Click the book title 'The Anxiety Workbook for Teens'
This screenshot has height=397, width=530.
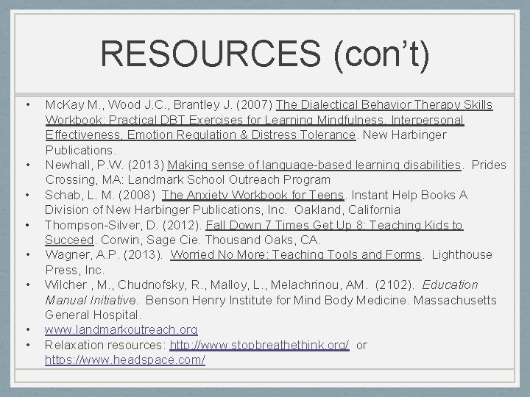click(x=252, y=195)
